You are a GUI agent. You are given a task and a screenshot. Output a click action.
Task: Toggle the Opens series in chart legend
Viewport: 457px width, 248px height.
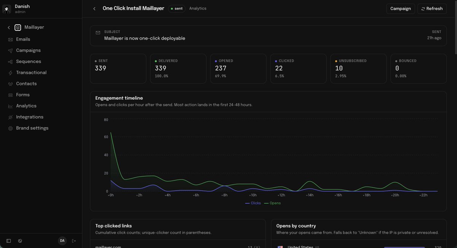coord(272,203)
